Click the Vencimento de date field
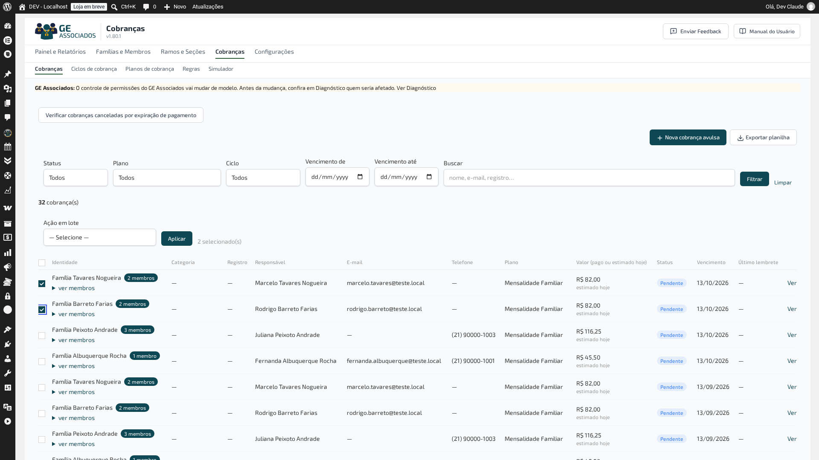This screenshot has width=819, height=460. point(337,177)
